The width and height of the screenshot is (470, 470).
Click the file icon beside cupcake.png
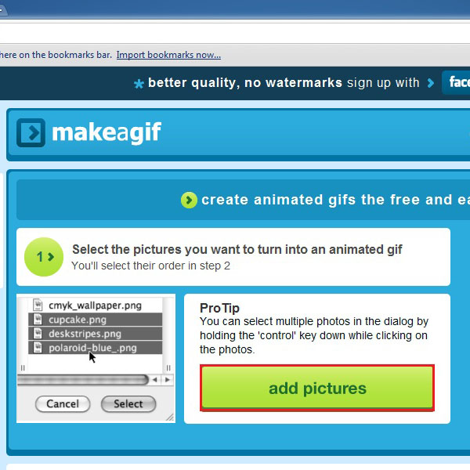(38, 320)
